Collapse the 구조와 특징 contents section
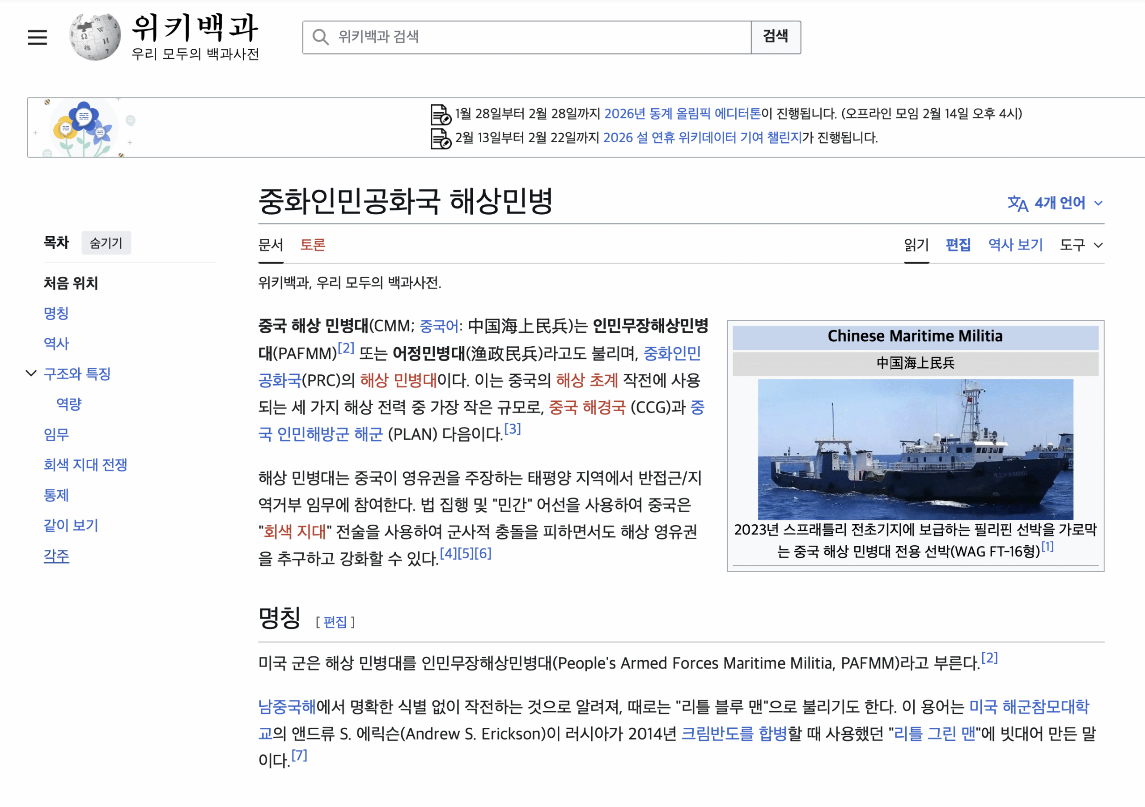This screenshot has height=807, width=1145. 31,374
